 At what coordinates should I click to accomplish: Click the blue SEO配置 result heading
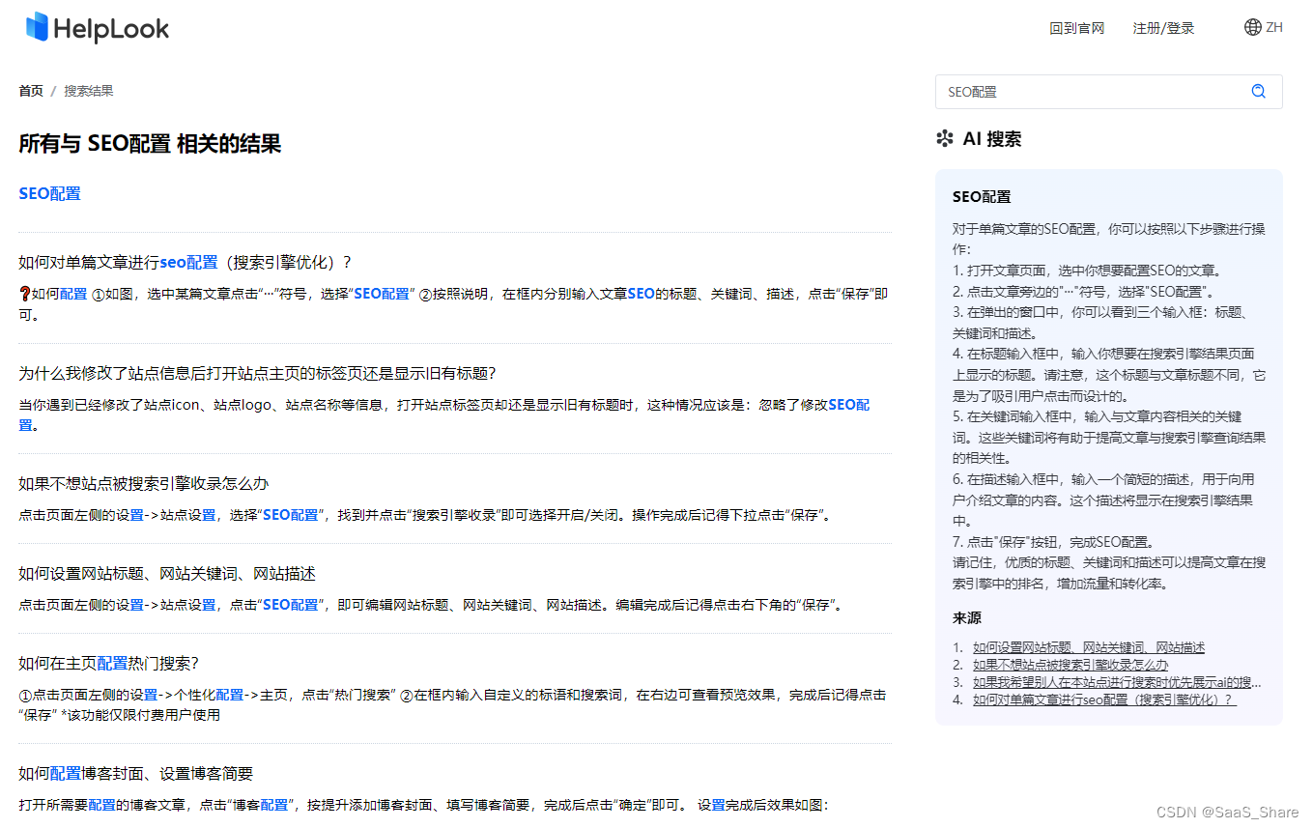click(x=49, y=193)
